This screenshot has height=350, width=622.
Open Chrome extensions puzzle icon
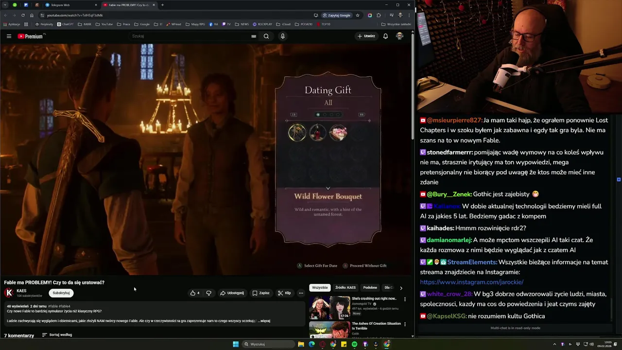coord(379,15)
